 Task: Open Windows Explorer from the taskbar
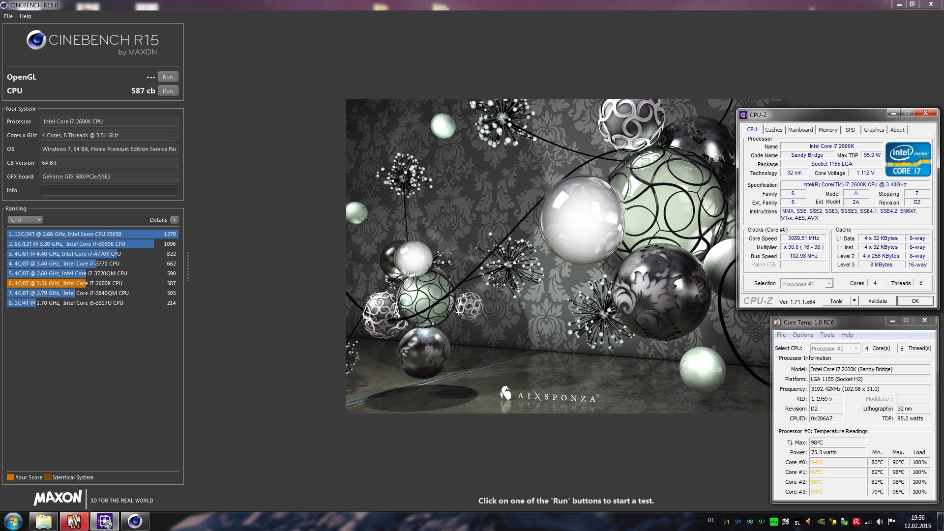tap(43, 521)
